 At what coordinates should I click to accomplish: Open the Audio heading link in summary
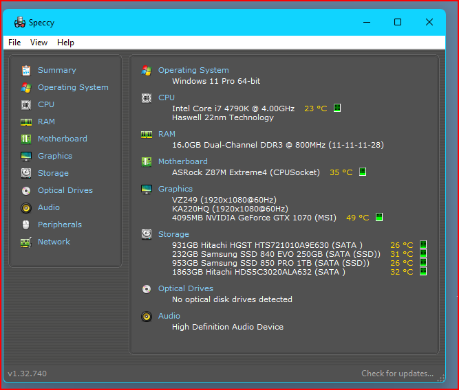point(169,316)
